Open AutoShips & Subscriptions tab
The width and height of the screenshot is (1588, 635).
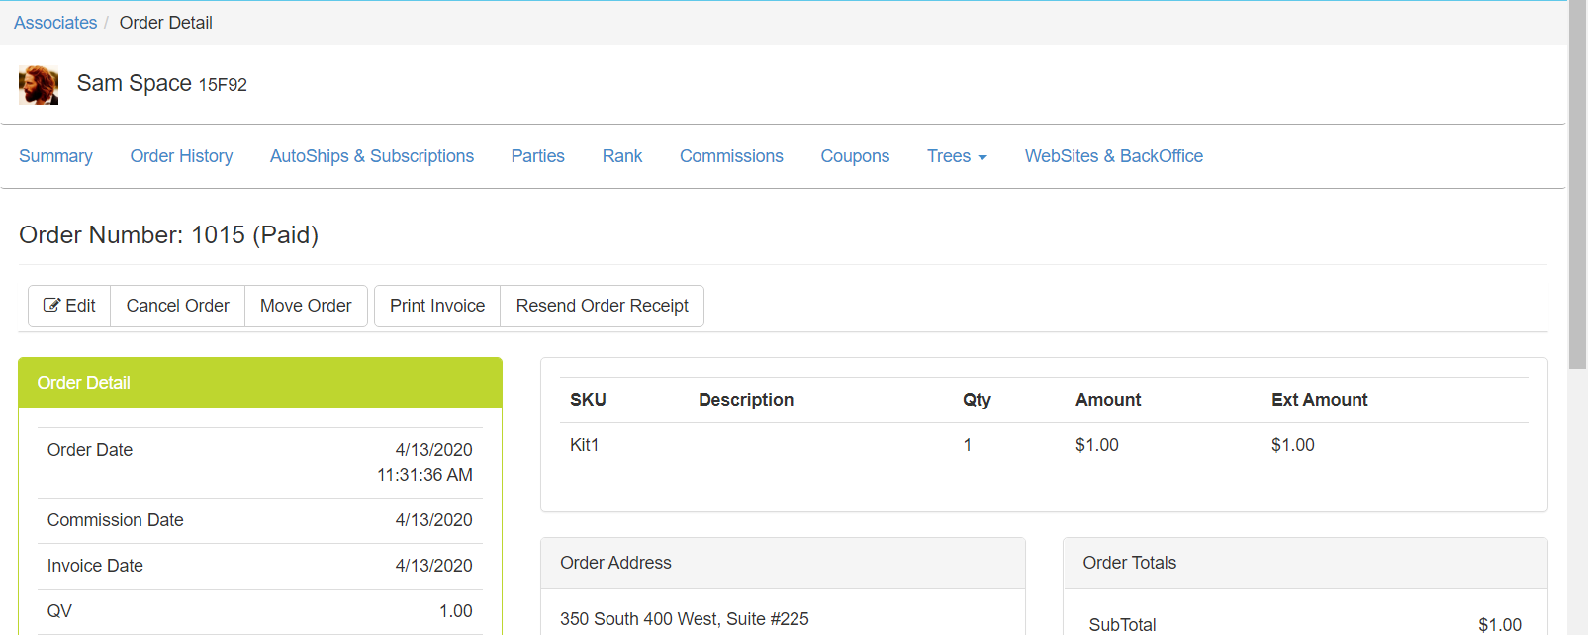[371, 156]
